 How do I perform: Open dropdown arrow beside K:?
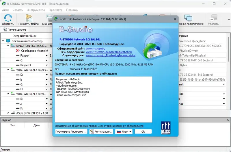point(46,108)
